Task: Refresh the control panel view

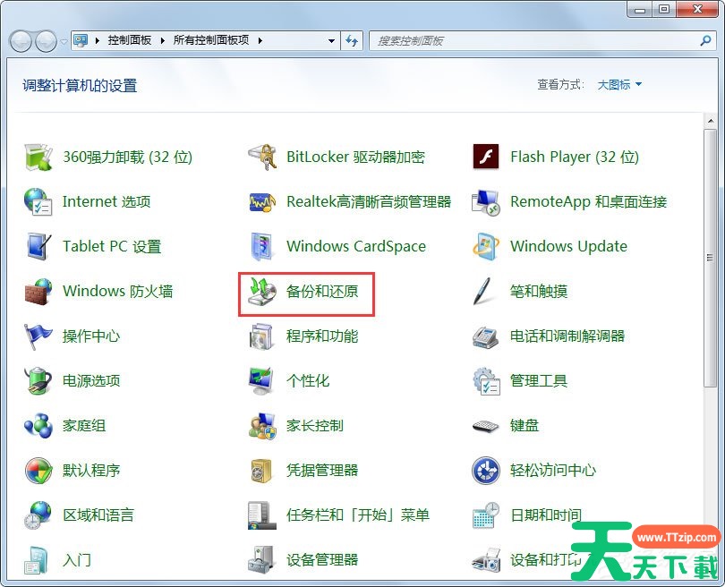Action: (x=352, y=40)
